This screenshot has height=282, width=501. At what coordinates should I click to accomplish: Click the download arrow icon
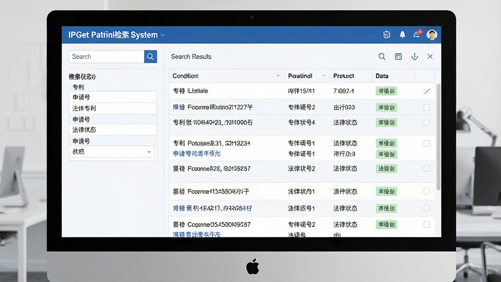414,57
